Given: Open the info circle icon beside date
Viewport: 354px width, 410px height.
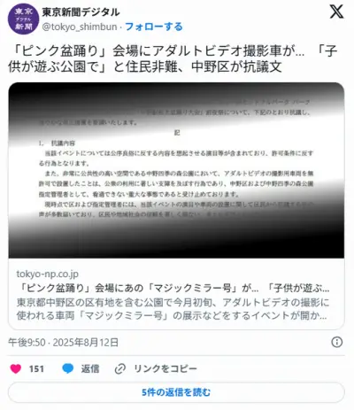Looking at the screenshot, I should [x=337, y=342].
